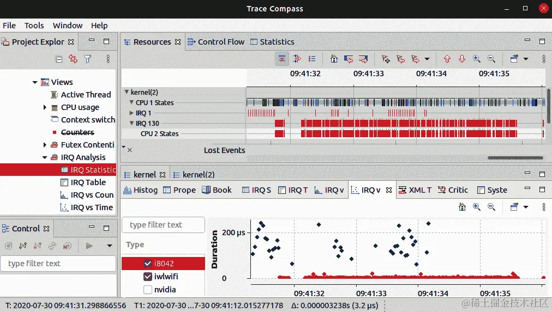This screenshot has height=312, width=552.
Task: Click the Lost Events marker row
Action: (x=224, y=150)
